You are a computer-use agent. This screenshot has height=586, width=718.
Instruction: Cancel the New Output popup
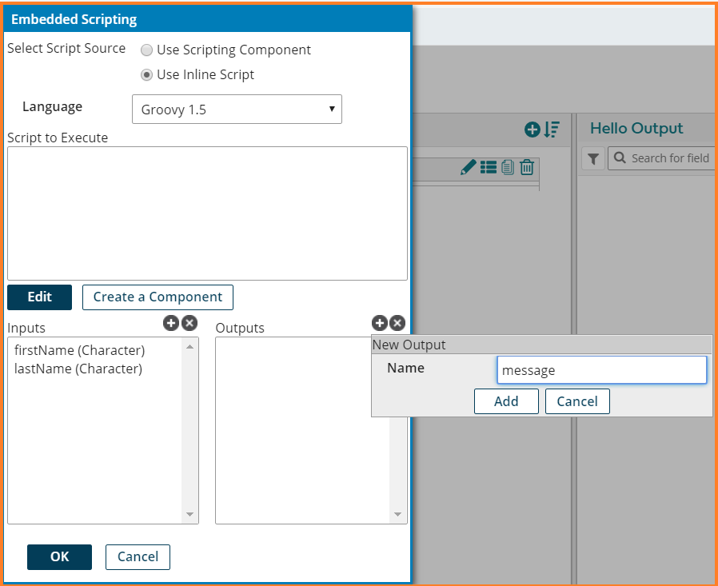pyautogui.click(x=577, y=401)
